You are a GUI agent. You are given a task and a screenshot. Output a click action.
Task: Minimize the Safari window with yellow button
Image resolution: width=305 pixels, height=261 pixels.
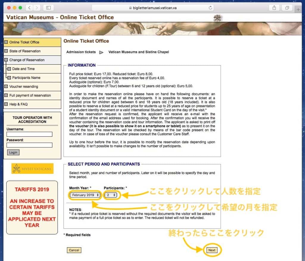tap(14, 8)
